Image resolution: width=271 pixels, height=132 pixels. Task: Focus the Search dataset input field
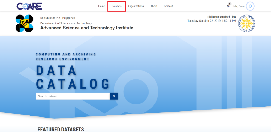tap(73, 96)
